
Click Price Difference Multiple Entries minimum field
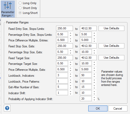62,40
